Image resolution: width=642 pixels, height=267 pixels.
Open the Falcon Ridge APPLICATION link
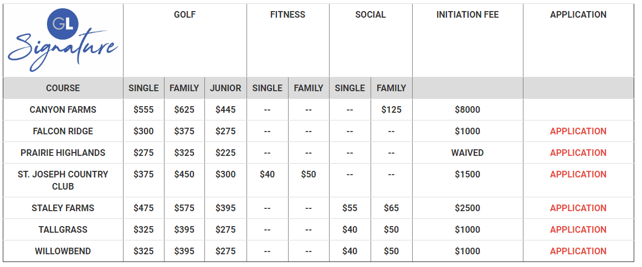578,131
